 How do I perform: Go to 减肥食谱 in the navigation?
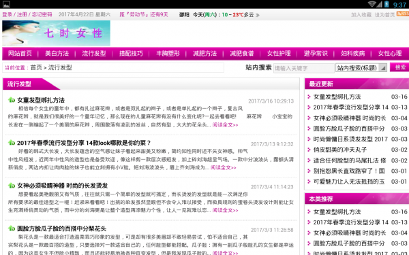point(242,53)
